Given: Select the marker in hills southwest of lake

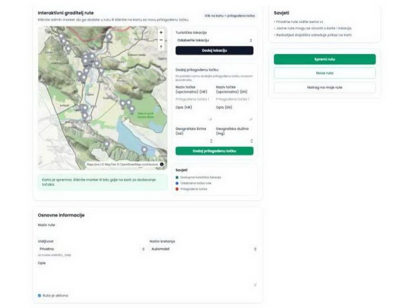Looking at the screenshot, I should click(x=106, y=144).
